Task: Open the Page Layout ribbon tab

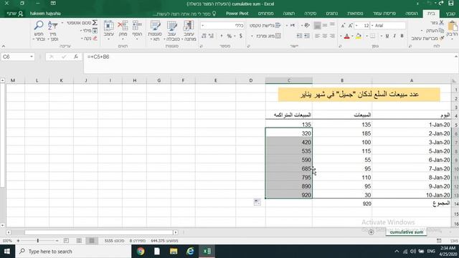Action: (x=384, y=14)
